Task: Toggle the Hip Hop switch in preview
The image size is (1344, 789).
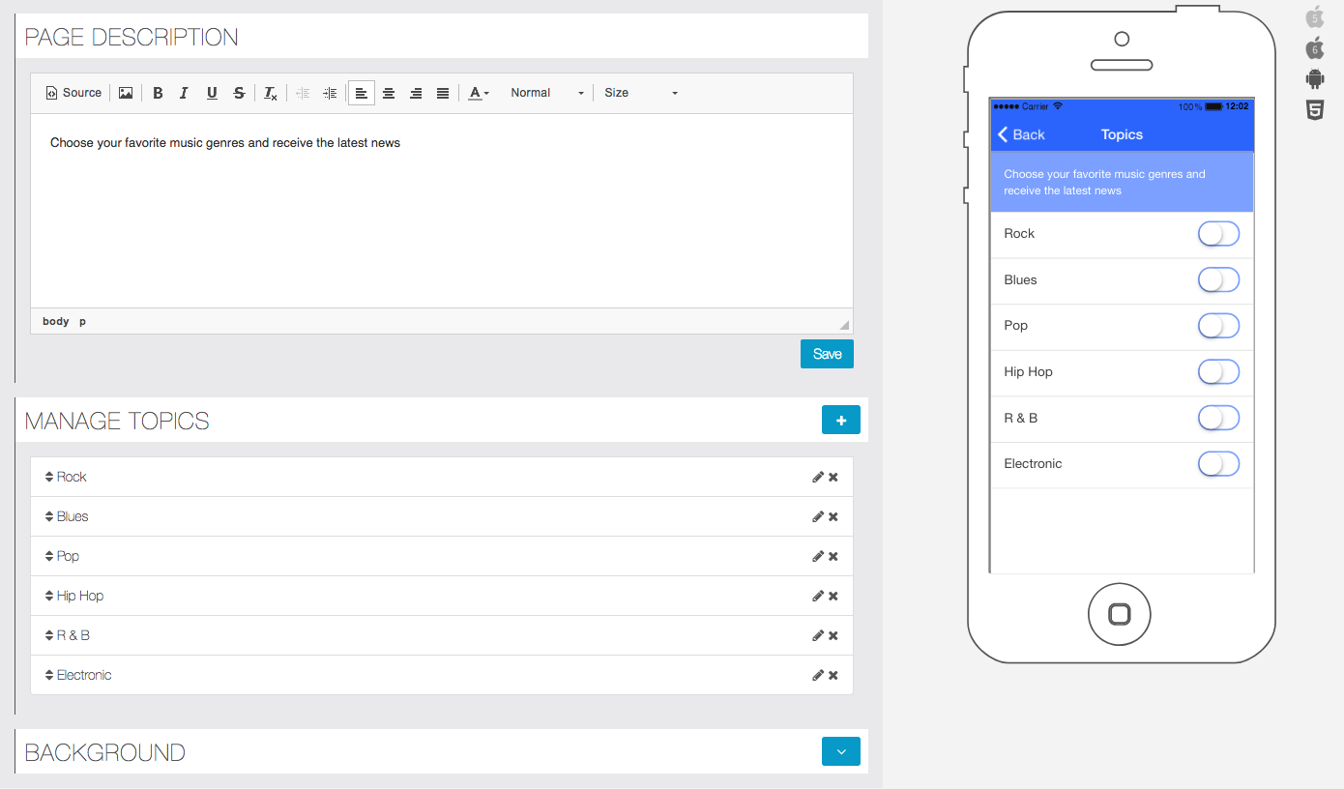Action: click(x=1218, y=372)
